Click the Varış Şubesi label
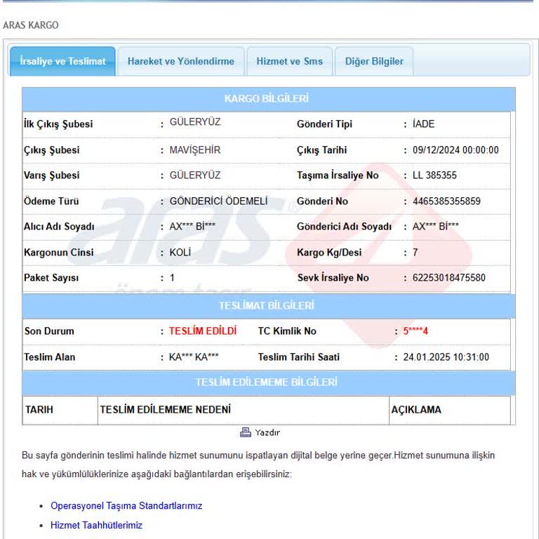Viewport: 539px width, 539px height. point(51,175)
